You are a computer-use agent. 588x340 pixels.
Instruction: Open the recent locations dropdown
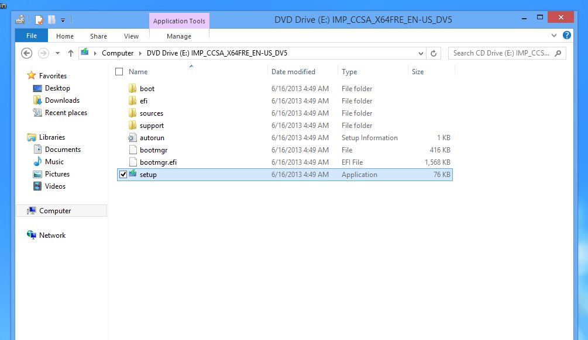[x=57, y=53]
